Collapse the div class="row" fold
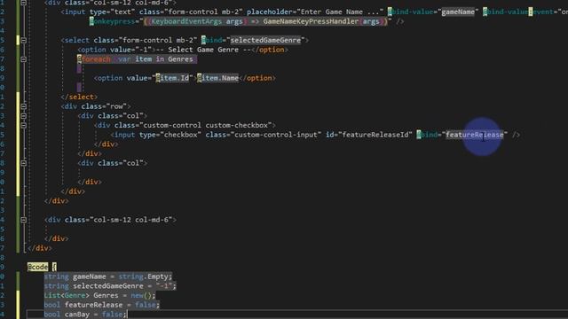This screenshot has width=568, height=319. [x=24, y=106]
